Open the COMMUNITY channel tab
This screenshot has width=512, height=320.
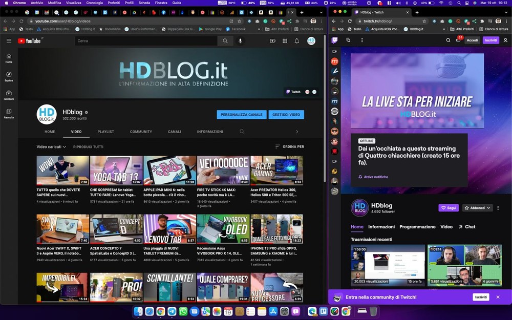(x=141, y=132)
